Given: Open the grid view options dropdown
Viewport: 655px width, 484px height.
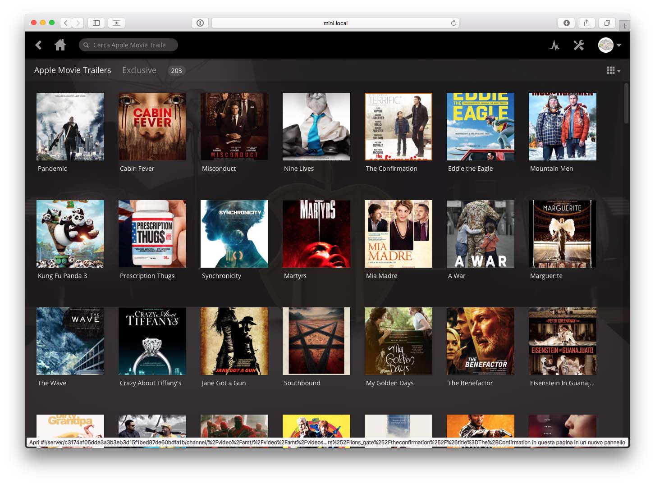Looking at the screenshot, I should point(614,71).
